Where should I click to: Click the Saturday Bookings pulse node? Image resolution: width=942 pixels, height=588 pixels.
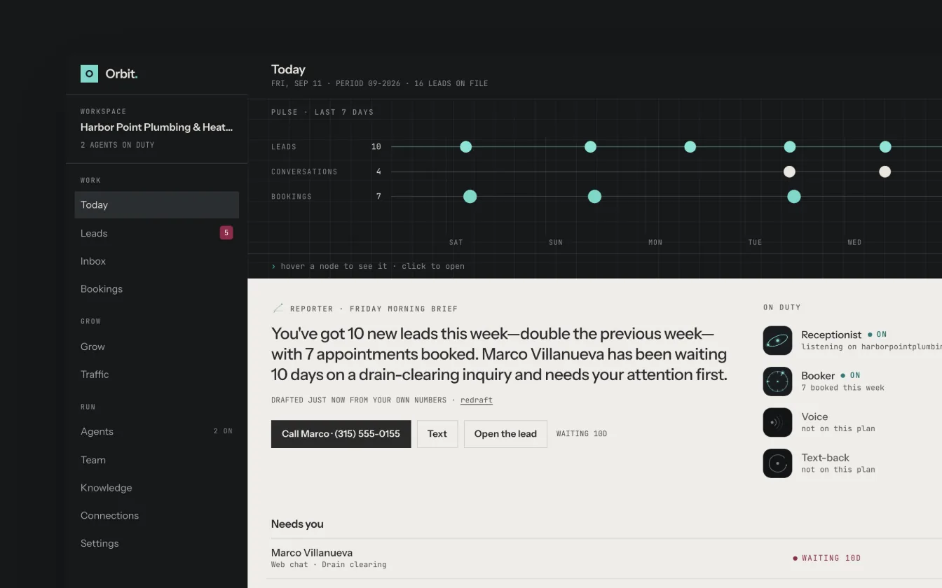[470, 197]
